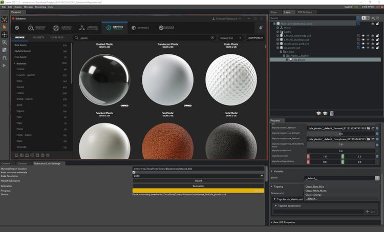Open the Substance Painter tab icon
Image resolution: width=384 pixels, height=232 pixels.
pos(31,28)
